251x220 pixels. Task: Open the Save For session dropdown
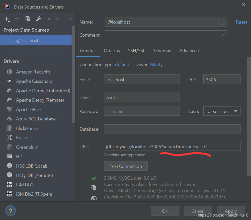pos(222,111)
